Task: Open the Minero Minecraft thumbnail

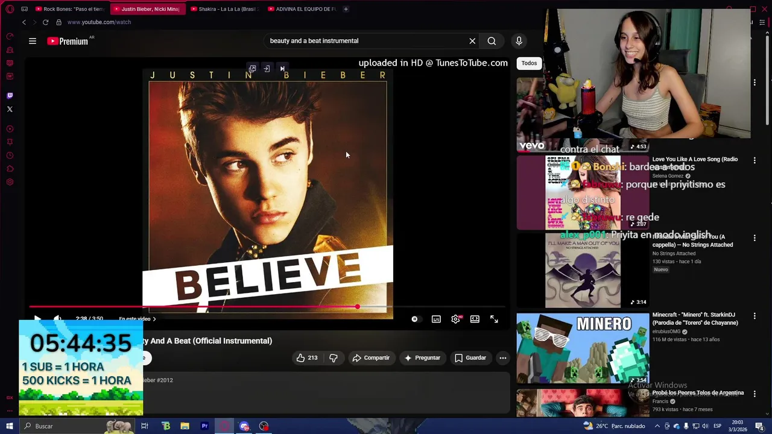Action: pos(583,348)
